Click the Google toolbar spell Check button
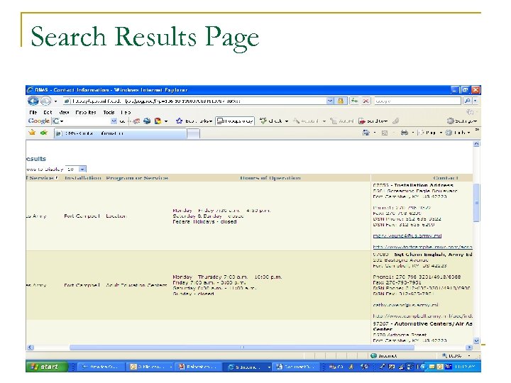 [271, 121]
